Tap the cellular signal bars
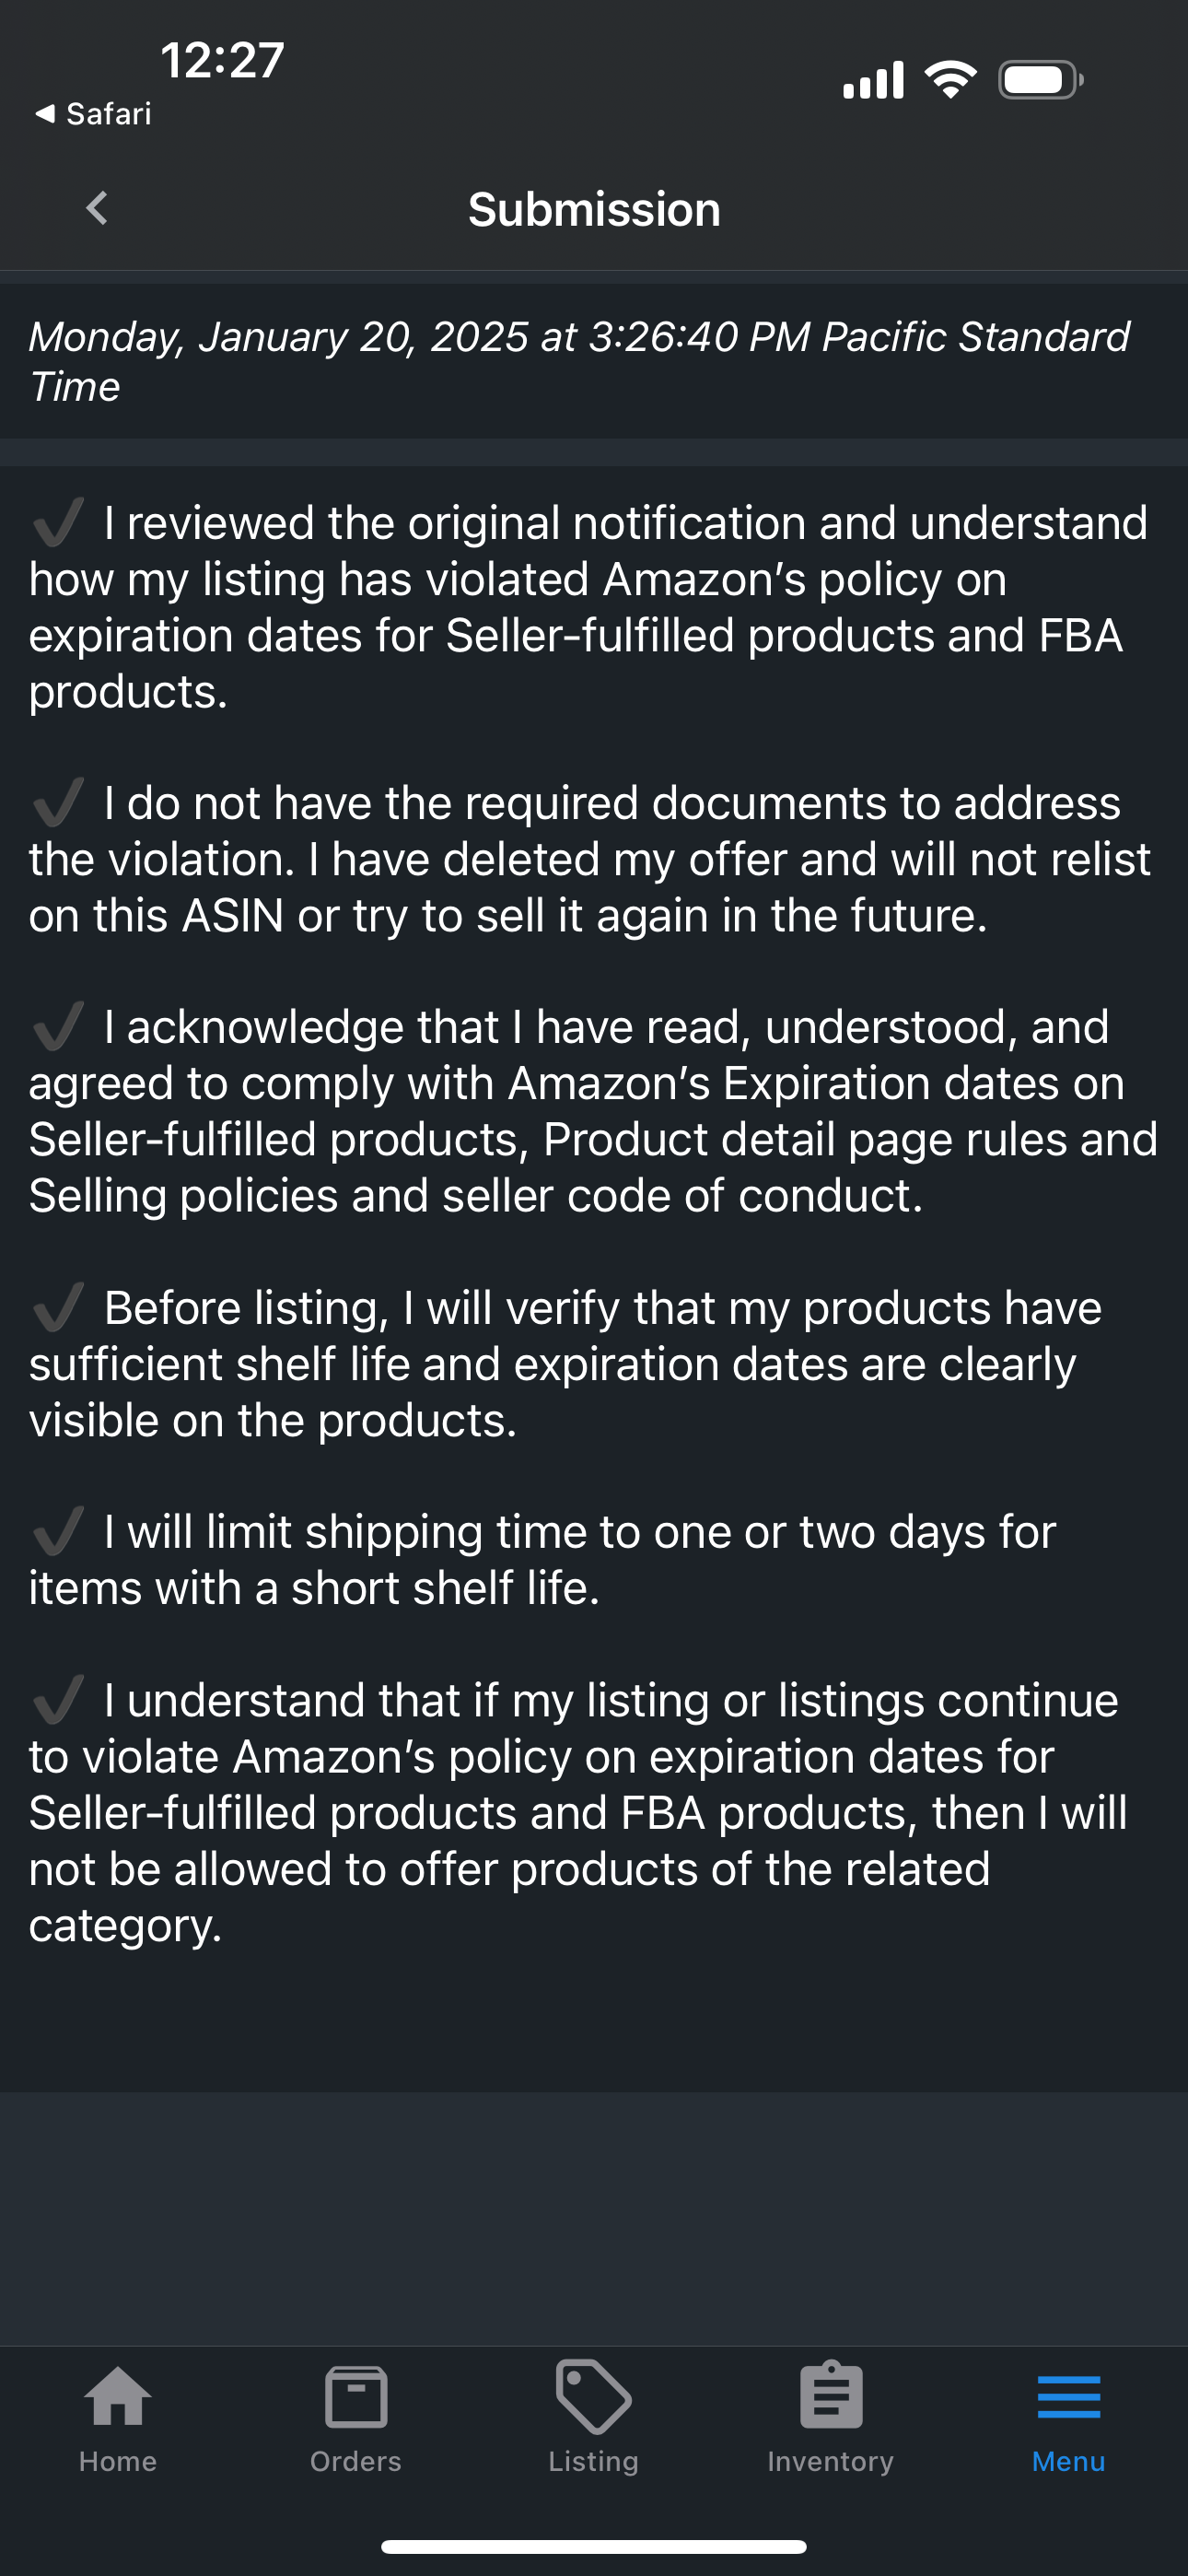Image resolution: width=1188 pixels, height=2576 pixels. click(x=874, y=80)
